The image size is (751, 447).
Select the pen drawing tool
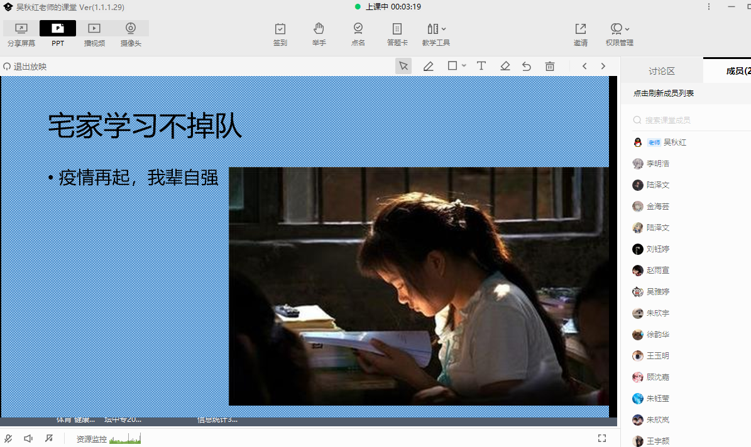429,66
